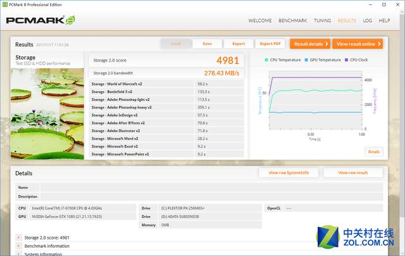The height and width of the screenshot is (256, 405).
Task: Expand the System information section
Action: 18,254
